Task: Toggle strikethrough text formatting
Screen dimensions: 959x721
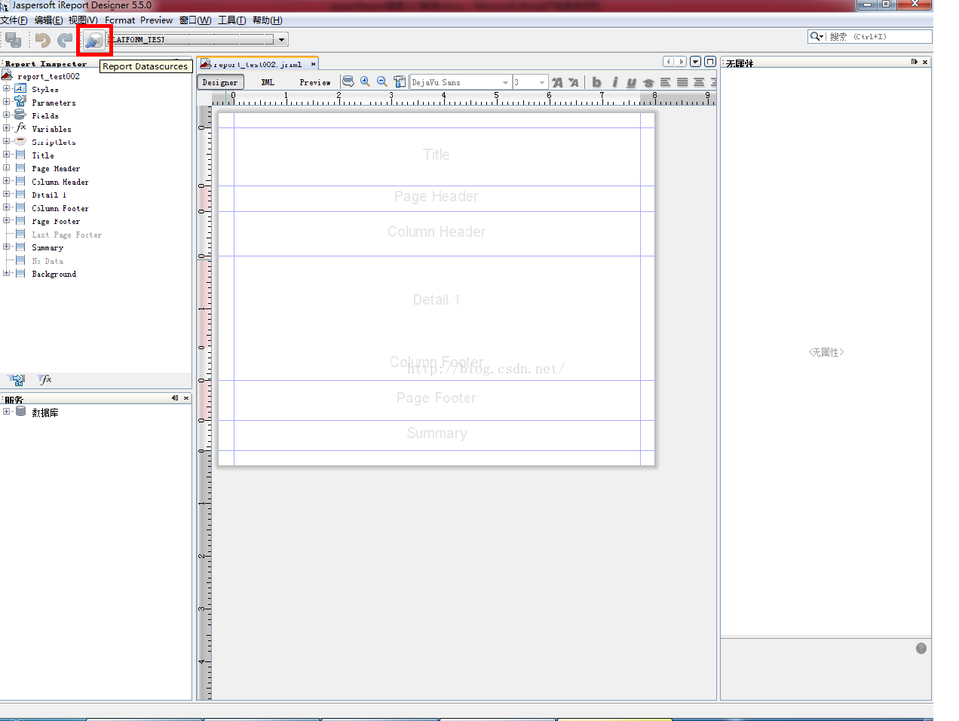Action: click(648, 82)
